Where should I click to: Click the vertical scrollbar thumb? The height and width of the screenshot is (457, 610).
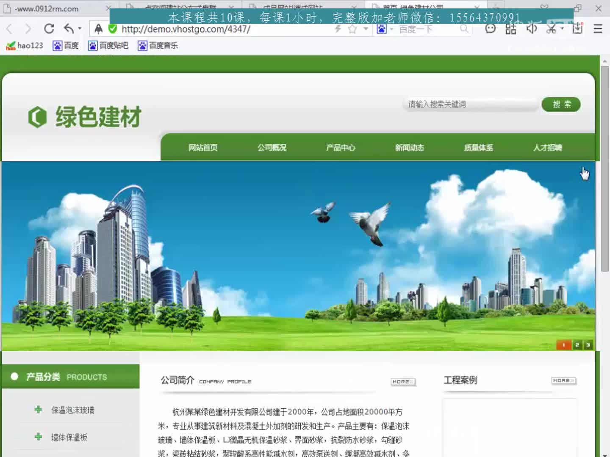point(605,169)
